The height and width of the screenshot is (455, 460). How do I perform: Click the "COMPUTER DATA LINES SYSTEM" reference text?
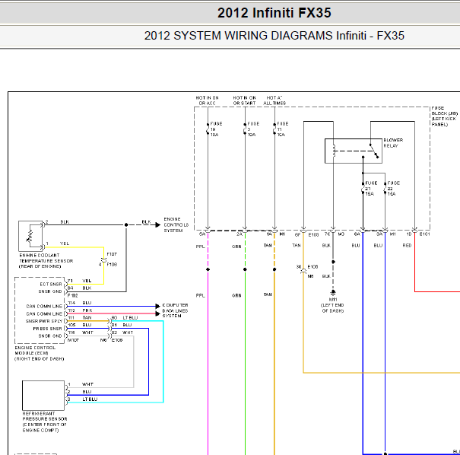coord(175,310)
